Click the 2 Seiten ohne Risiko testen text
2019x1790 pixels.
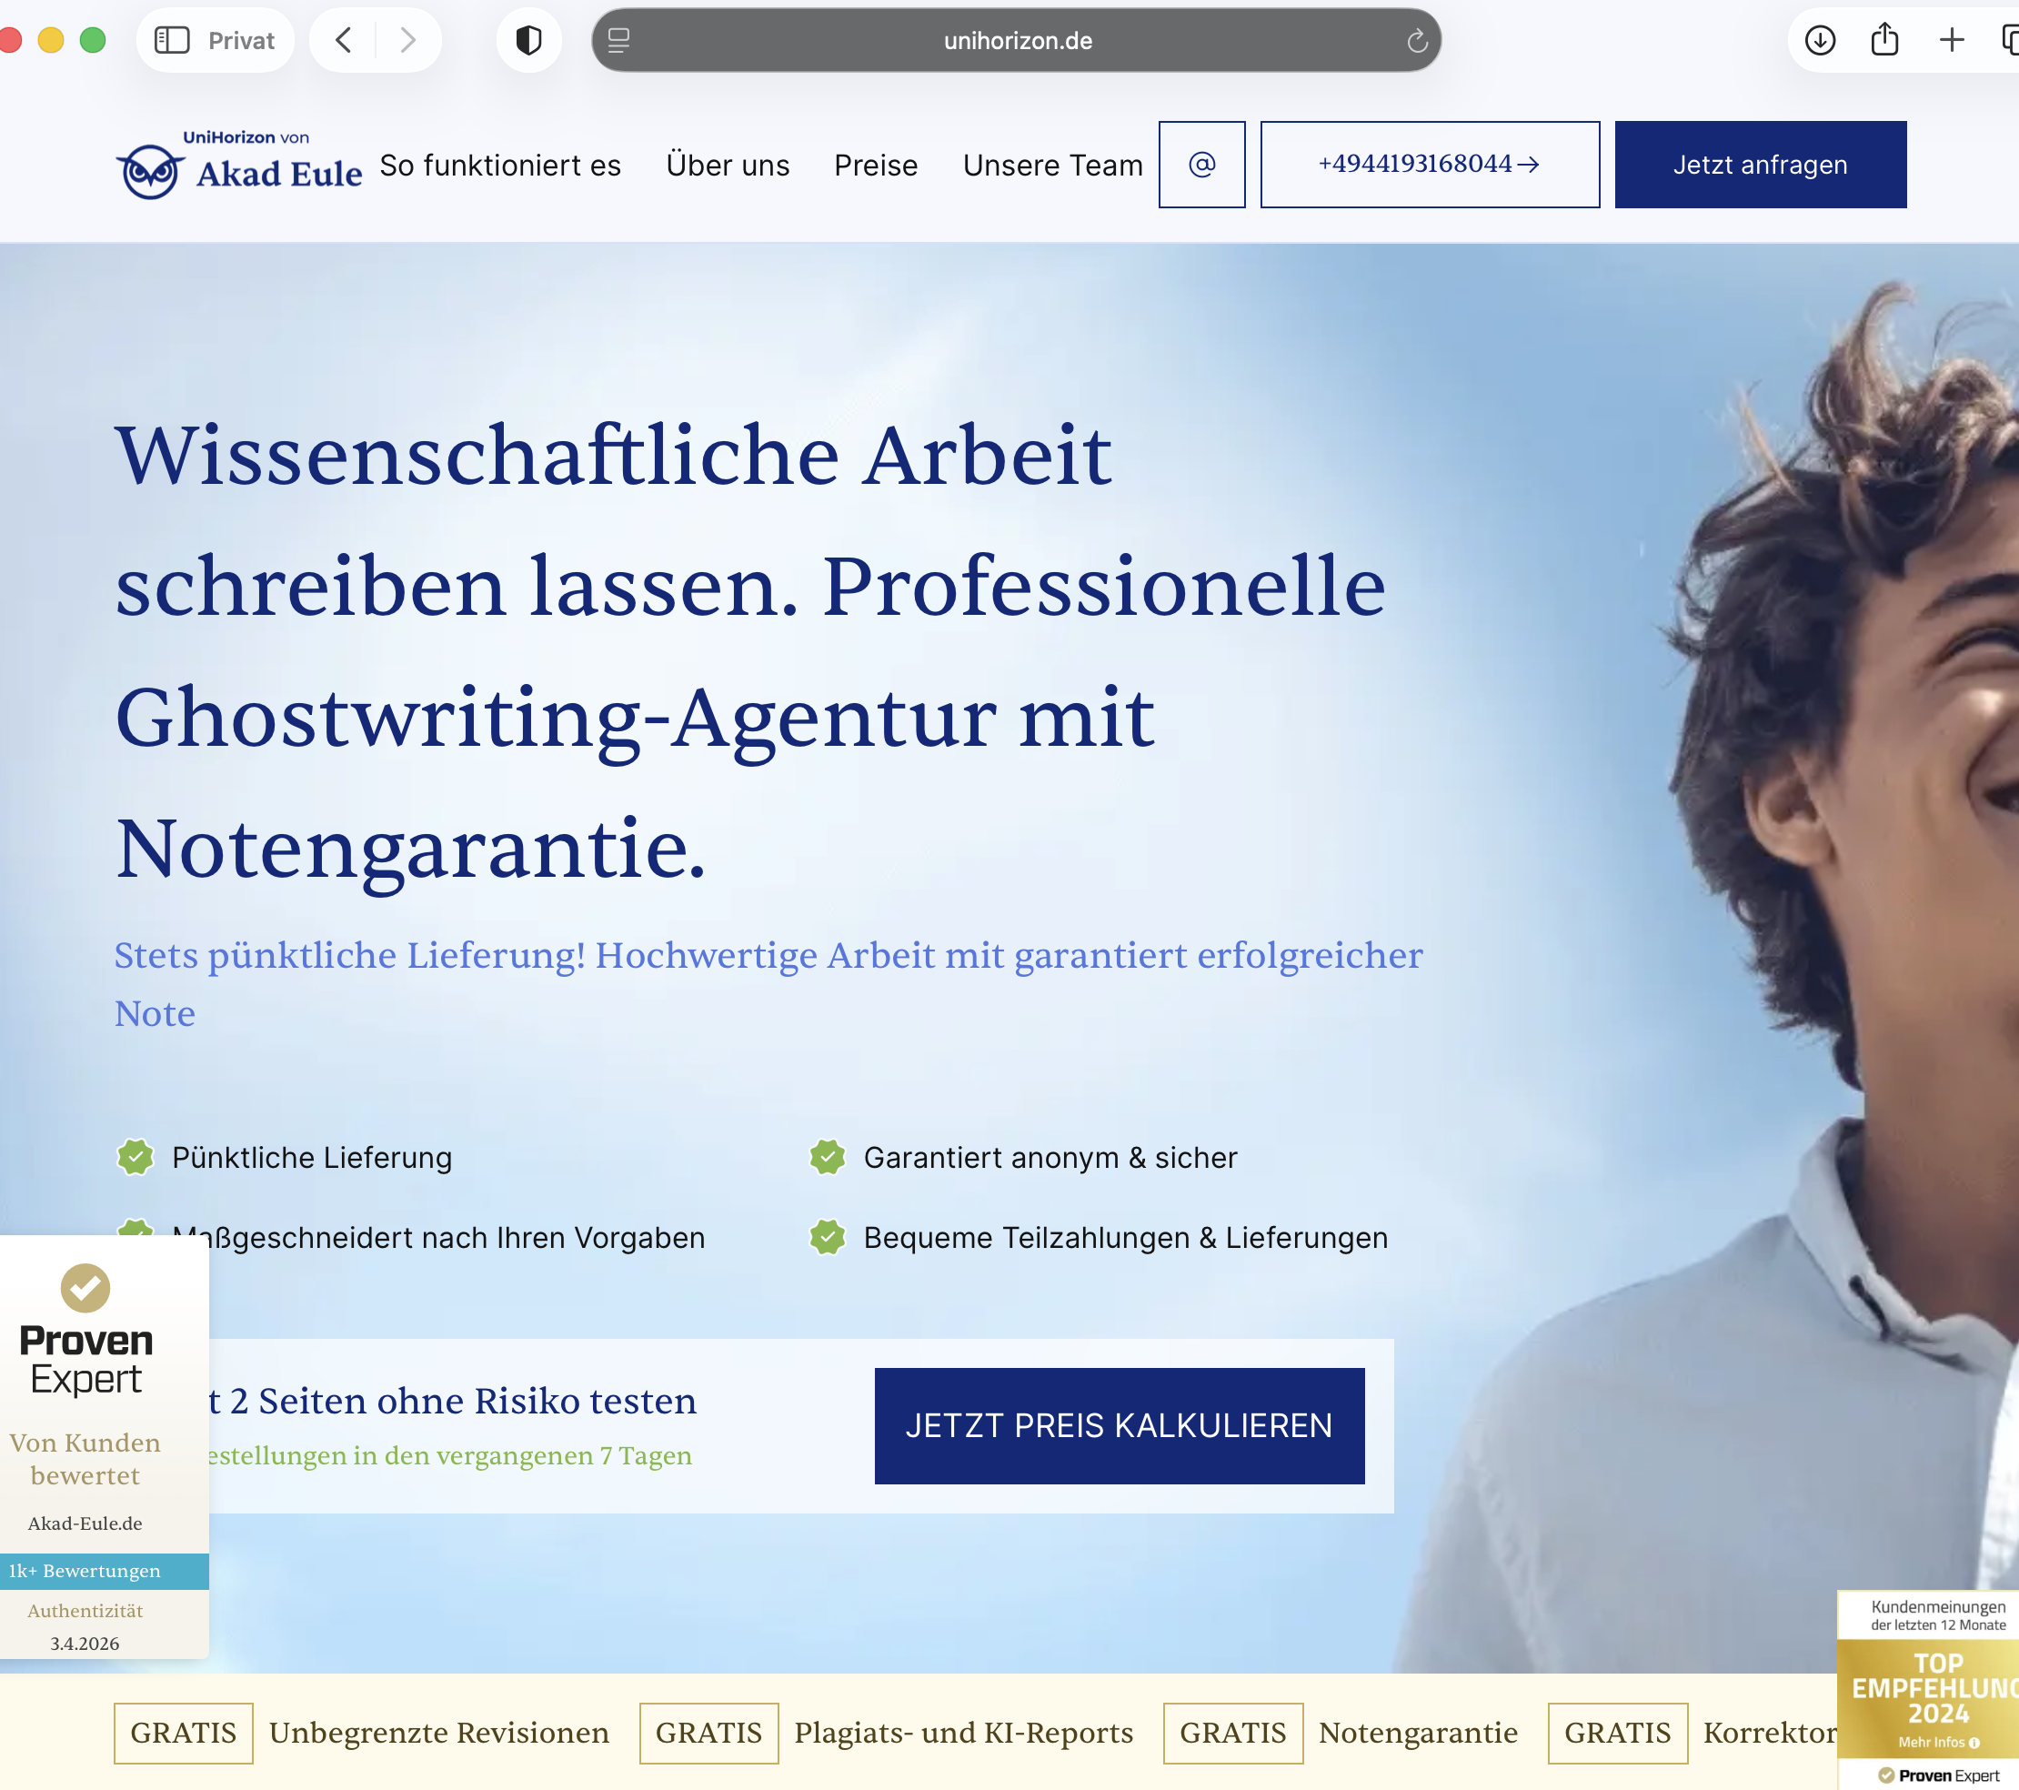pos(463,1401)
